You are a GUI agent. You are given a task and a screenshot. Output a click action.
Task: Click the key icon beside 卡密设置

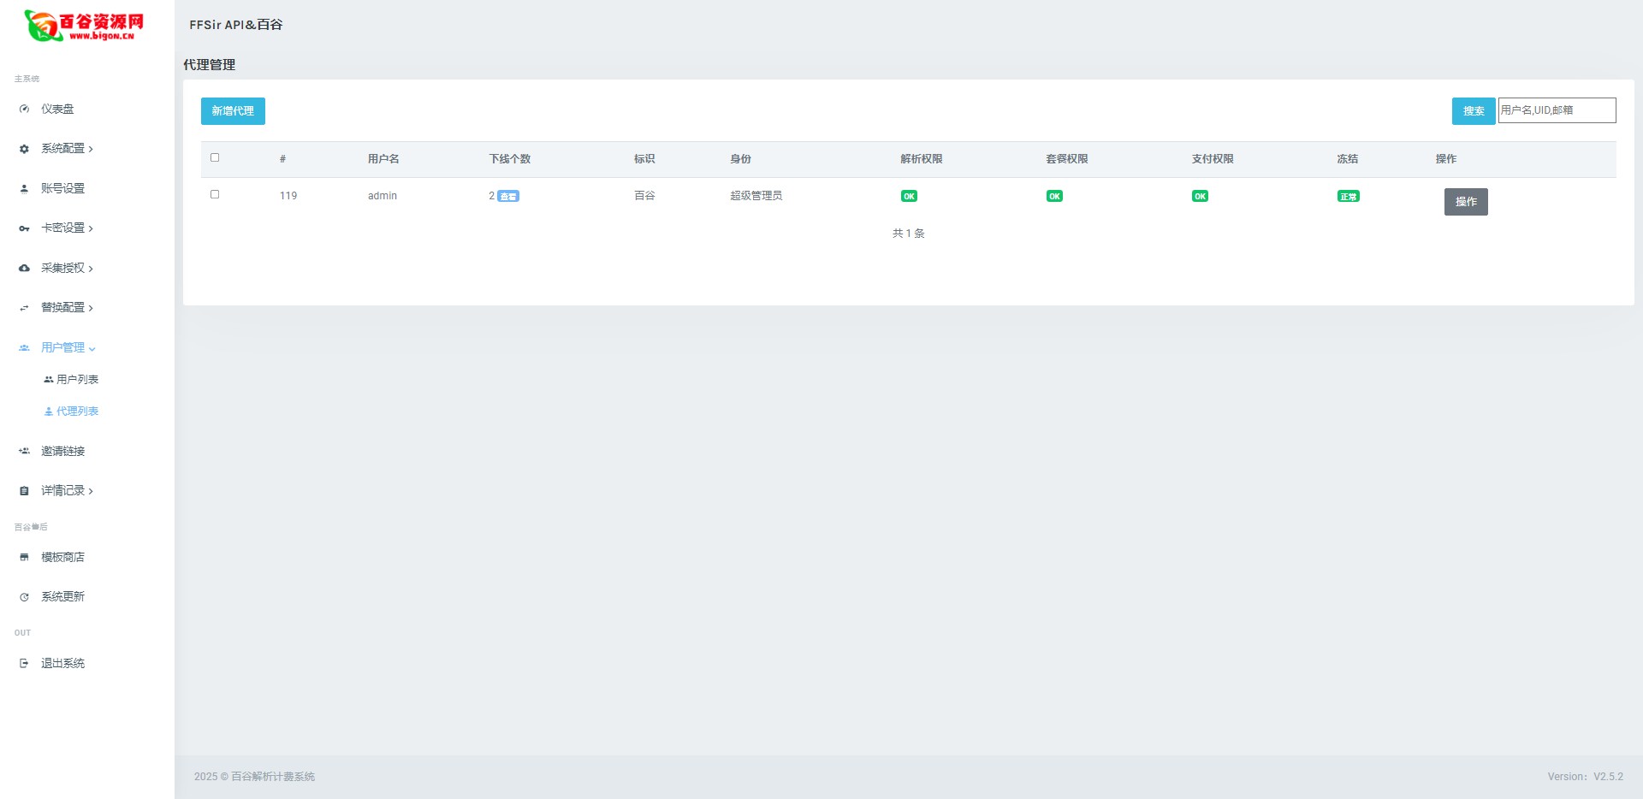[24, 228]
